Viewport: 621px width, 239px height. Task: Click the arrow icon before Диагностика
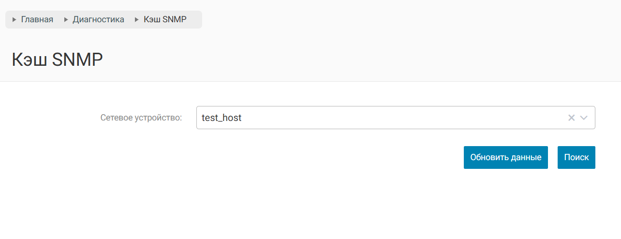pyautogui.click(x=66, y=20)
